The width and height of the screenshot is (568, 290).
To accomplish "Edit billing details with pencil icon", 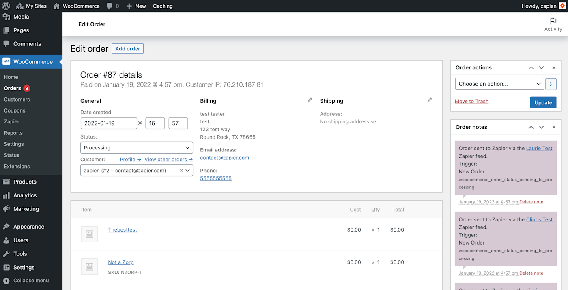I will 310,100.
